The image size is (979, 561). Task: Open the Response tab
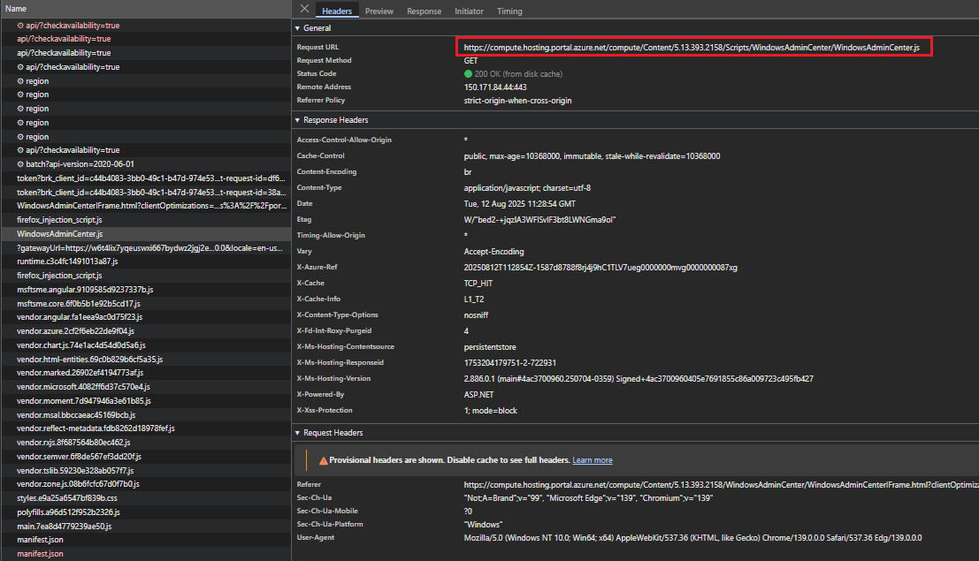point(424,11)
